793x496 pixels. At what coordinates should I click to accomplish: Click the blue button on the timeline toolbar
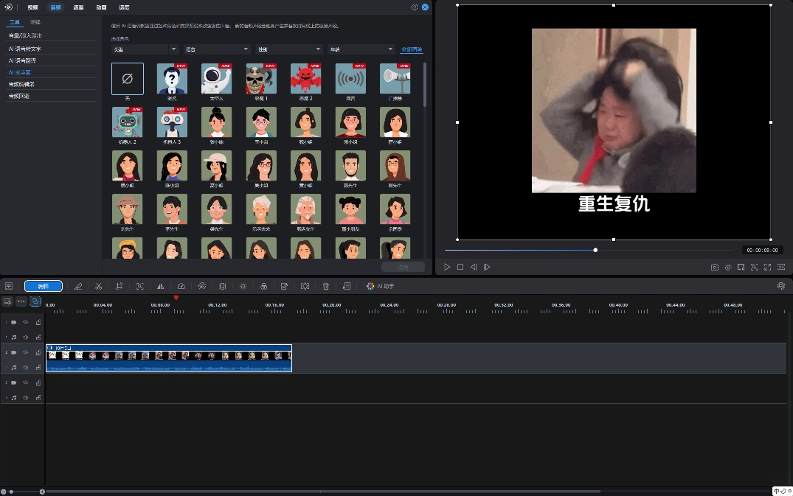(x=44, y=286)
